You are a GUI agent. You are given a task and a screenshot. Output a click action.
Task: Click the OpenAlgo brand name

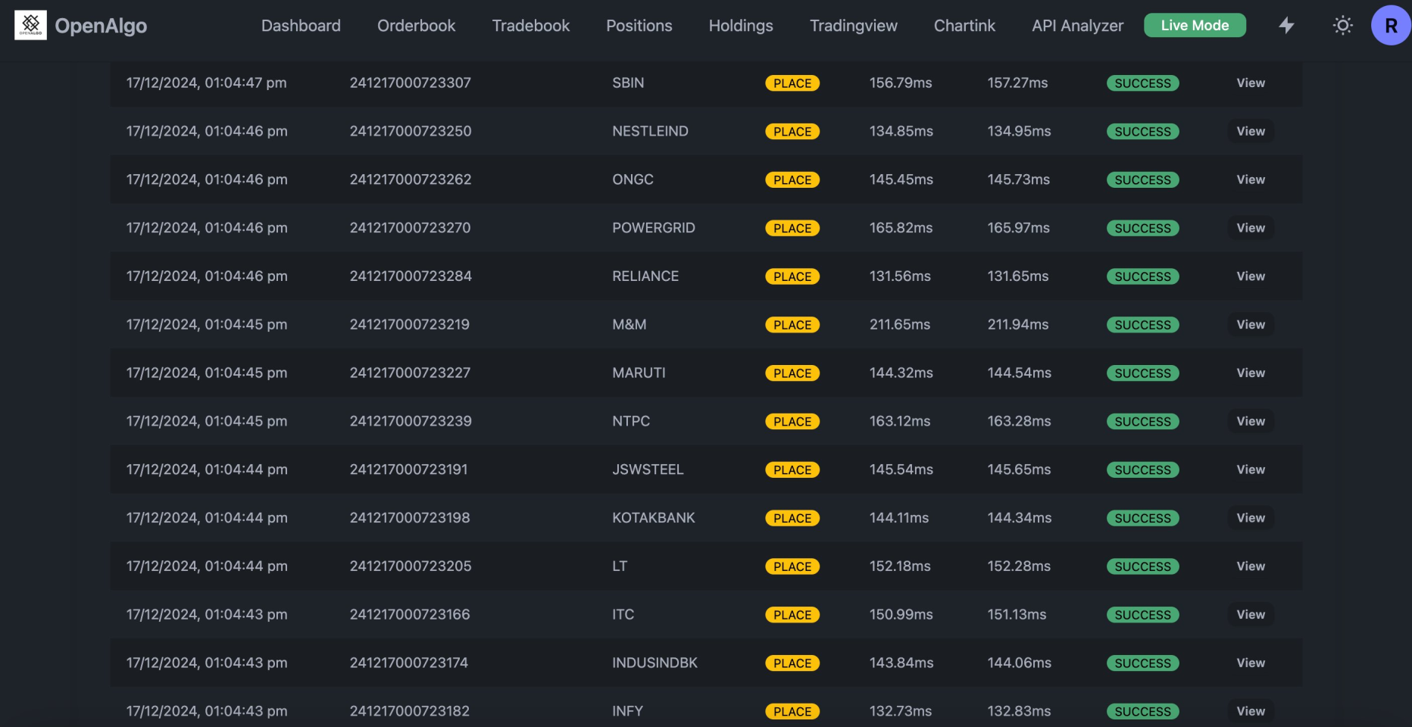(101, 26)
